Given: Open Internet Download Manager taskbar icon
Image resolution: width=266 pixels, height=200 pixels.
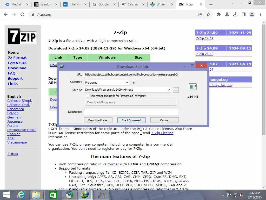Looking at the screenshot, I should (85, 195).
